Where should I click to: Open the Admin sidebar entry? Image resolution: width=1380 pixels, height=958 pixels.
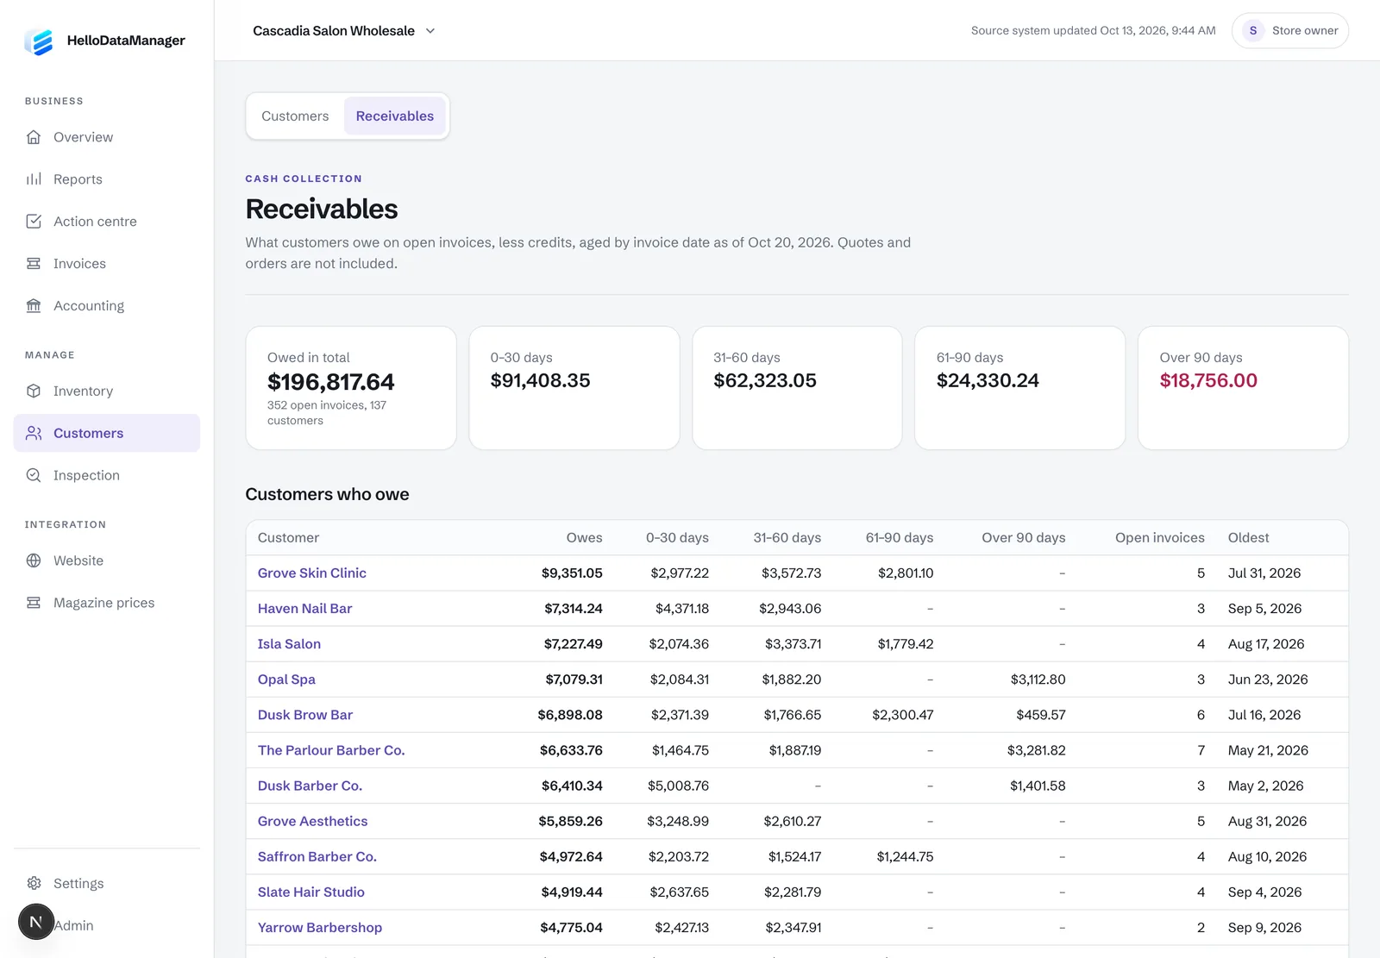coord(107,926)
